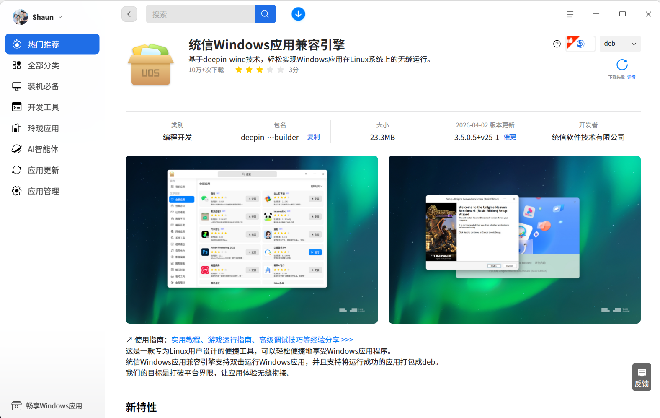660x418 pixels.
Task: Click the size value 23.3MB
Action: (382, 138)
